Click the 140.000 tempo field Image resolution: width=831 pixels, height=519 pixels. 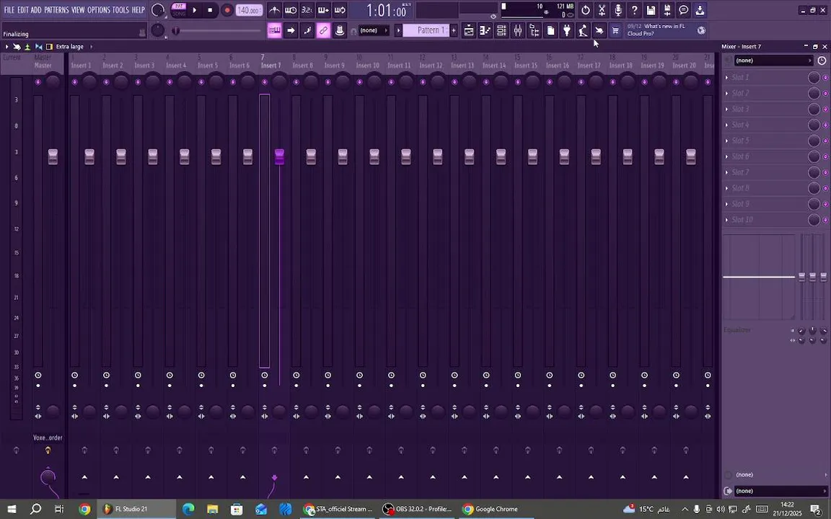click(x=249, y=10)
